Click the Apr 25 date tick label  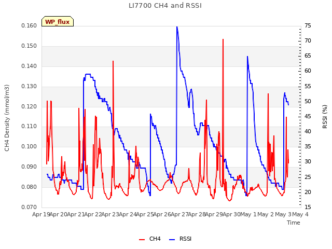click(145, 214)
